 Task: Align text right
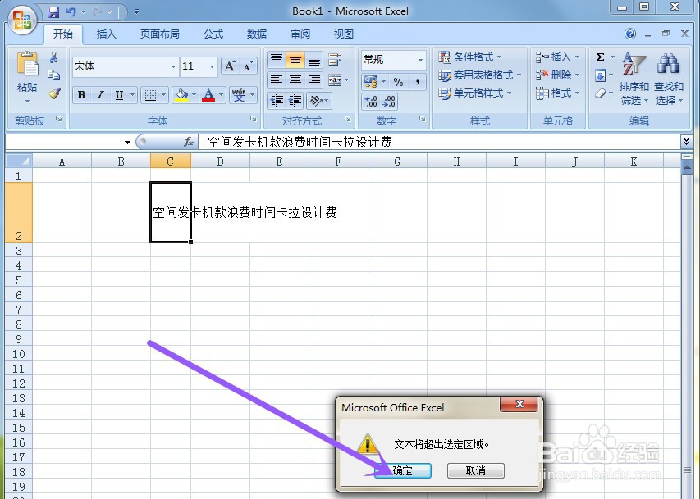(x=313, y=79)
